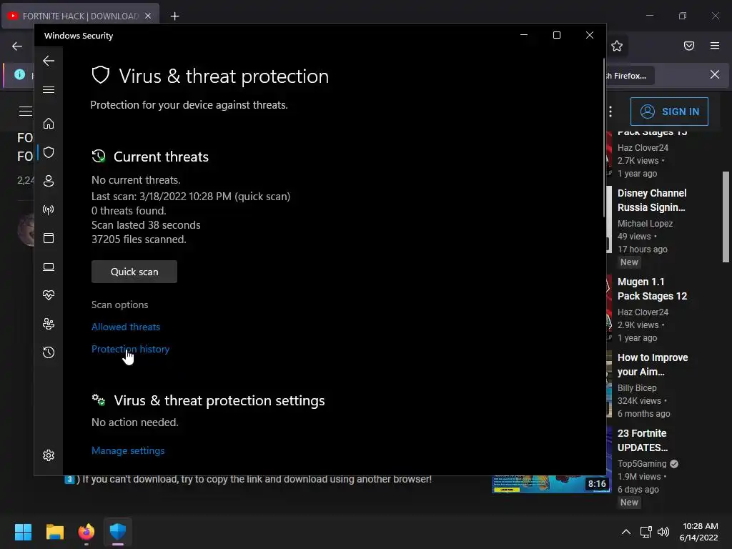
Task: Open Disney Channel Russia Signin video
Action: point(652,200)
